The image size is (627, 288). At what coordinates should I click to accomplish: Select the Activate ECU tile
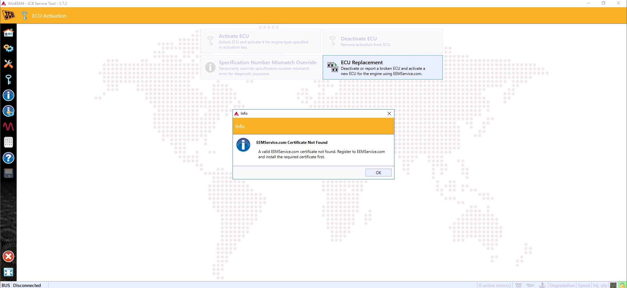(x=261, y=41)
